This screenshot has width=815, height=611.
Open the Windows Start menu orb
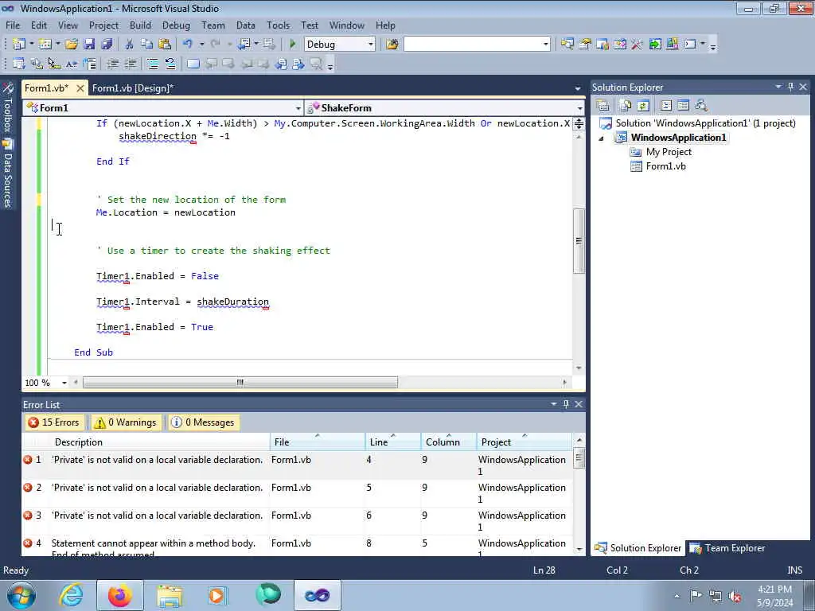pyautogui.click(x=21, y=595)
